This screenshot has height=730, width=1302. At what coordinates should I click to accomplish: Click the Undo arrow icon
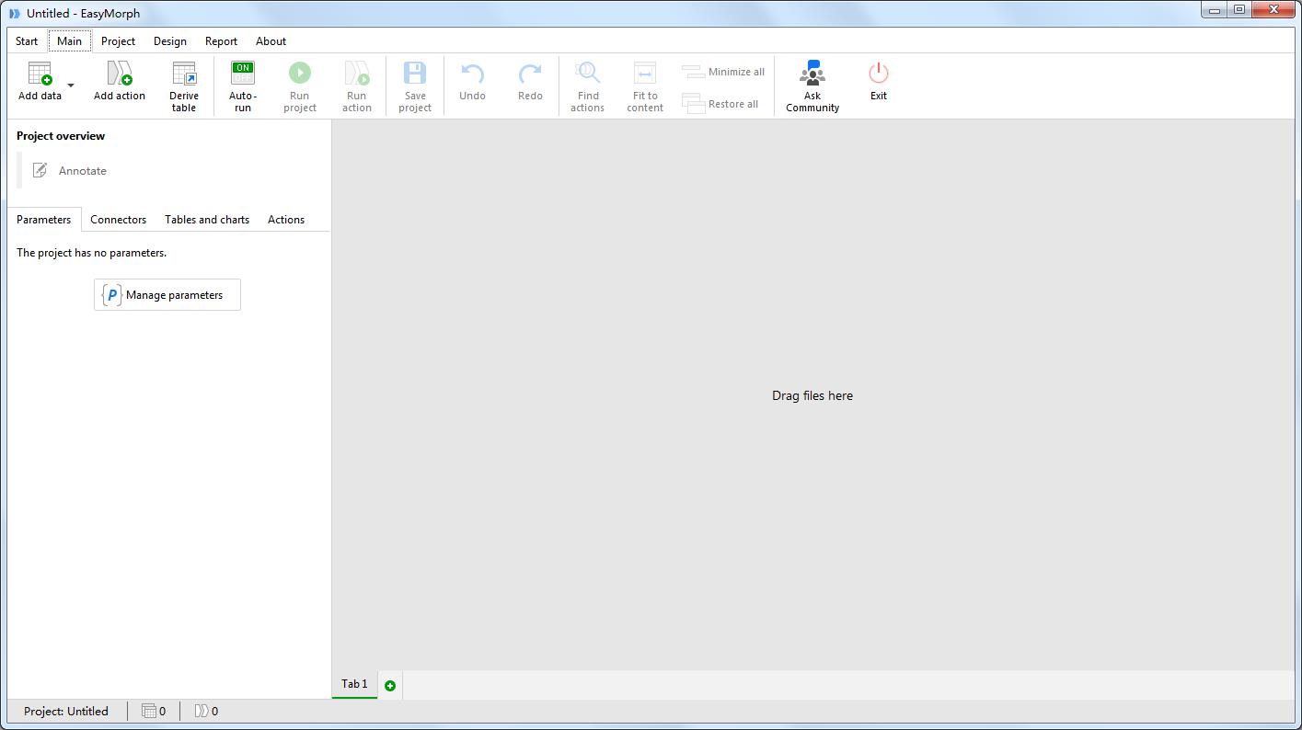click(472, 74)
